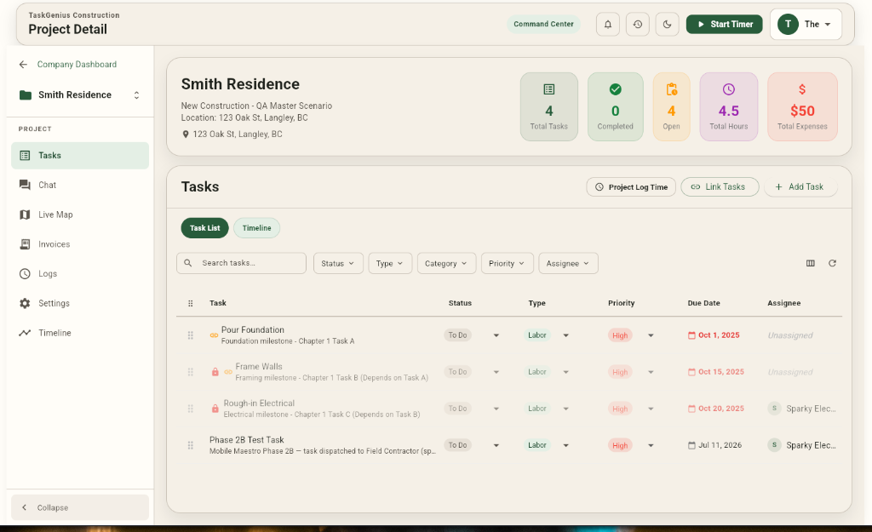872x532 pixels.
Task: Click the Chat speech bubble icon
Action: [x=25, y=185]
